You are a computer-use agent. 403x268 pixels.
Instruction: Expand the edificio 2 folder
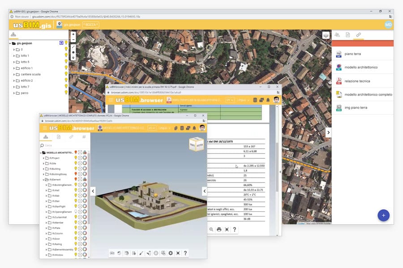[x=14, y=80]
